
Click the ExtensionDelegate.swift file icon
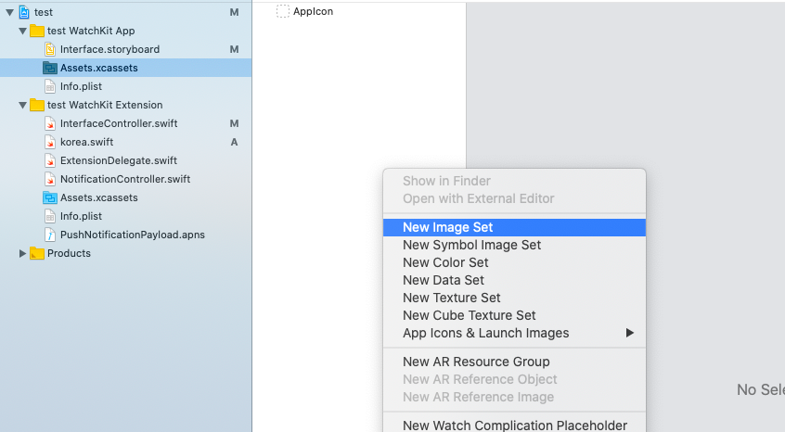tap(50, 160)
